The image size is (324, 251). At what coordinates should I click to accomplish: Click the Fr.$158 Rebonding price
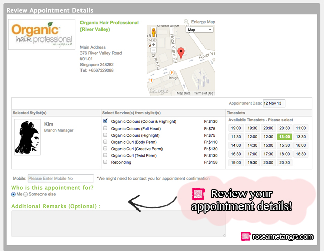pos(211,162)
